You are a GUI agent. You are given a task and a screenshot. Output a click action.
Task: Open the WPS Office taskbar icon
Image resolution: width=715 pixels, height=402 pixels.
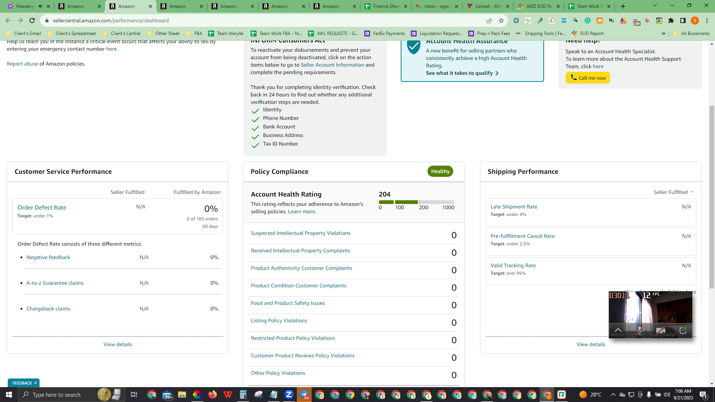(228, 395)
